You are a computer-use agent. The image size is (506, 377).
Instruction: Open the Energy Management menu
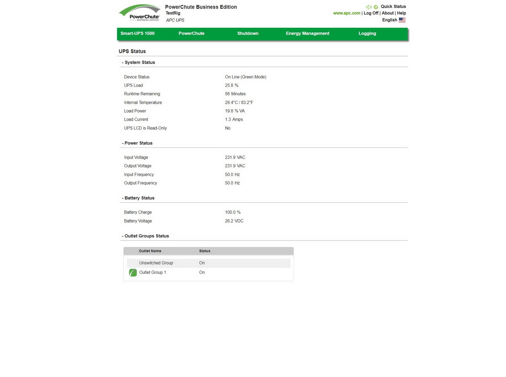(308, 33)
